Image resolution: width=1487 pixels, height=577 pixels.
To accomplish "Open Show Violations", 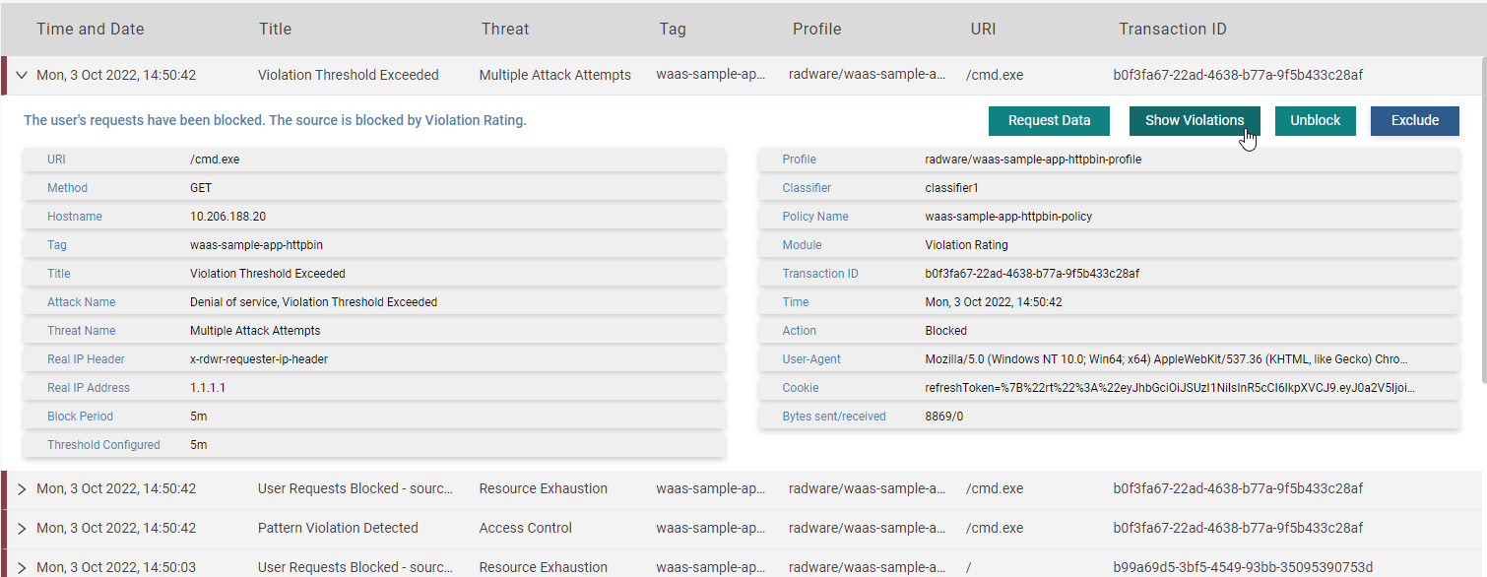I will point(1194,120).
